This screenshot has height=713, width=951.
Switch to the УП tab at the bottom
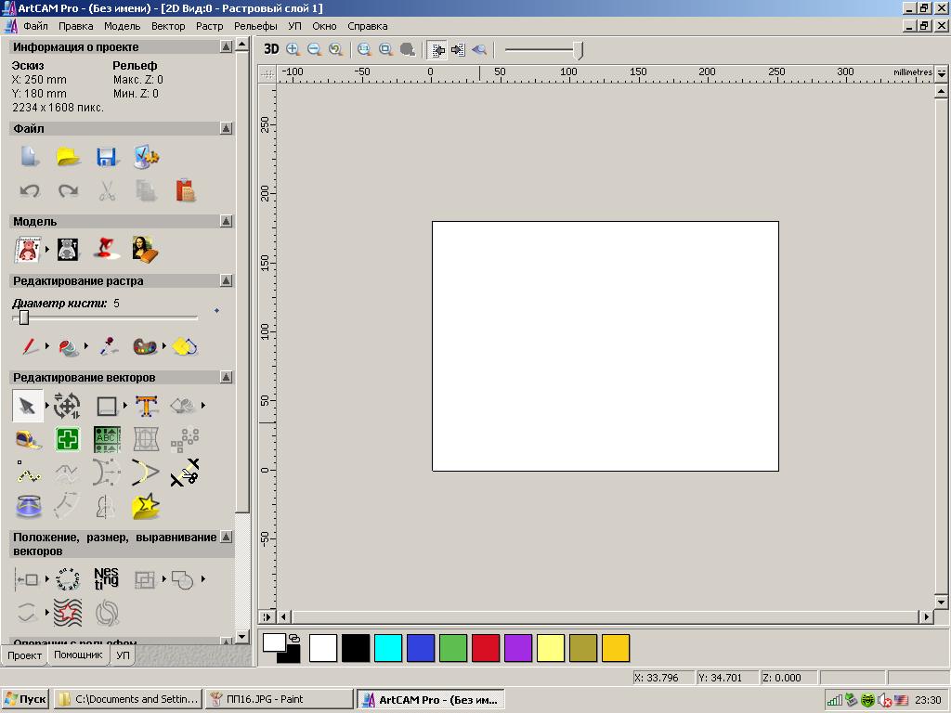[x=123, y=655]
